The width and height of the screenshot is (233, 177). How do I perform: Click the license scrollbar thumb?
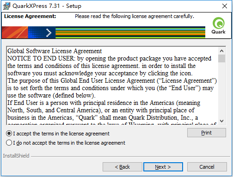(222, 58)
